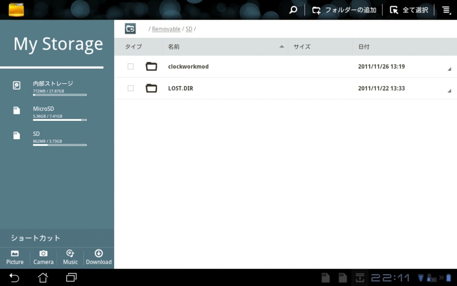Tap the Android back arrow
Screen dimensions: 457x286
click(15, 277)
